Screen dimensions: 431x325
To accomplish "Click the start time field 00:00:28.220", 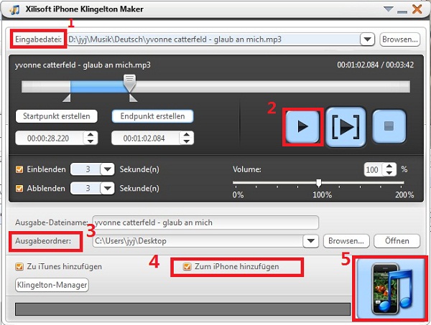I will point(50,138).
